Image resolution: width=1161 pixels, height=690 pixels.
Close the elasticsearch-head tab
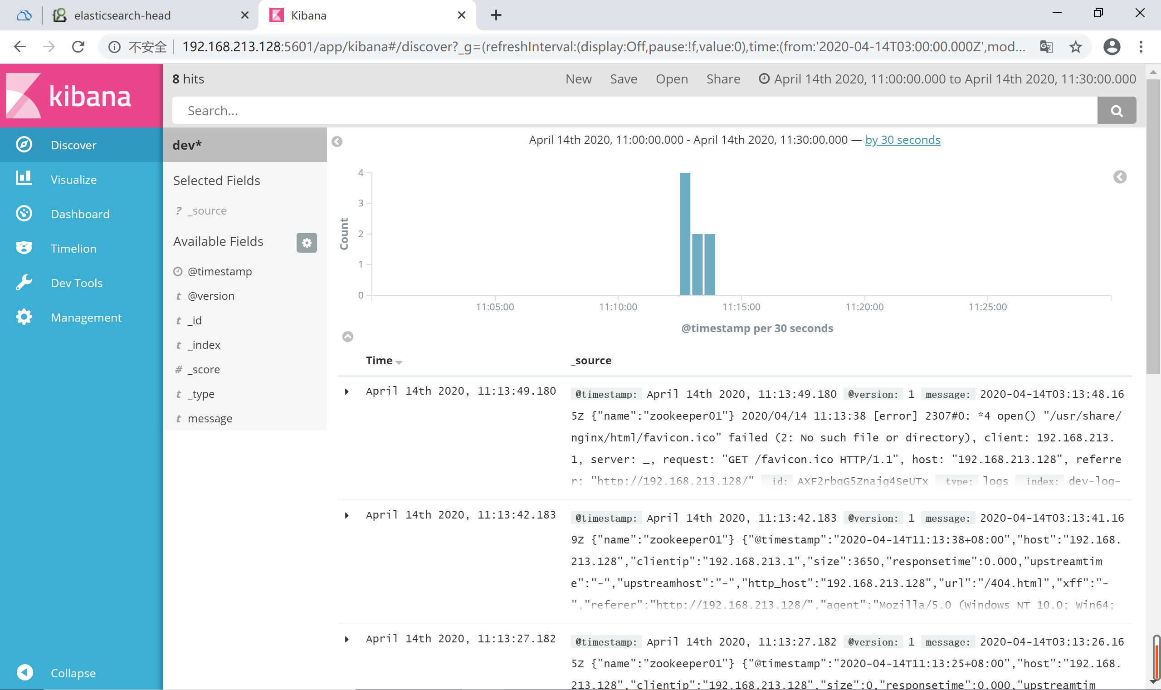click(x=245, y=15)
